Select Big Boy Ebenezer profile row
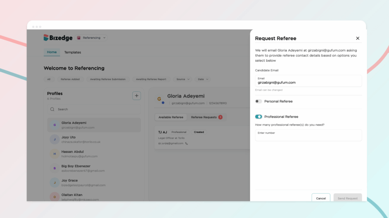Viewport: 389px width, 218px height. (94, 168)
